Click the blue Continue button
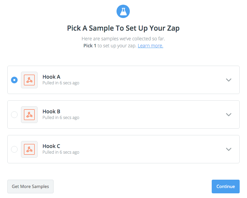Viewport: 247px width, 198px height. [x=225, y=187]
